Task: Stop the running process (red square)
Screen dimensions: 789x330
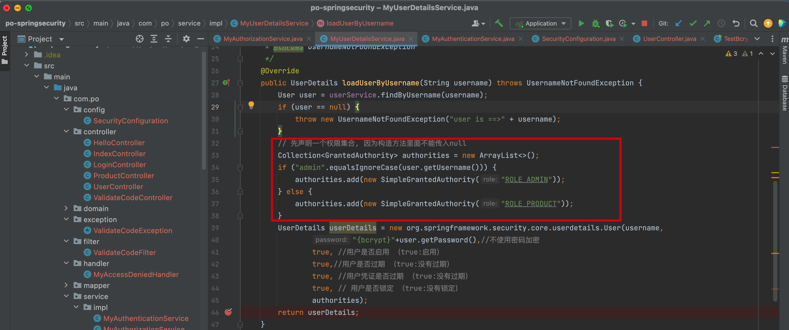Action: click(x=644, y=23)
